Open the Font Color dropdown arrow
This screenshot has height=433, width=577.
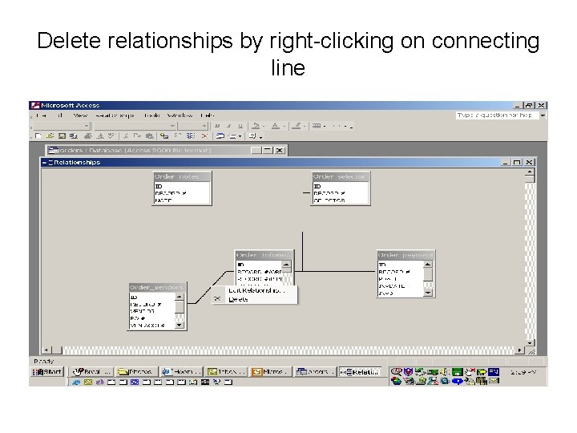[x=284, y=127]
